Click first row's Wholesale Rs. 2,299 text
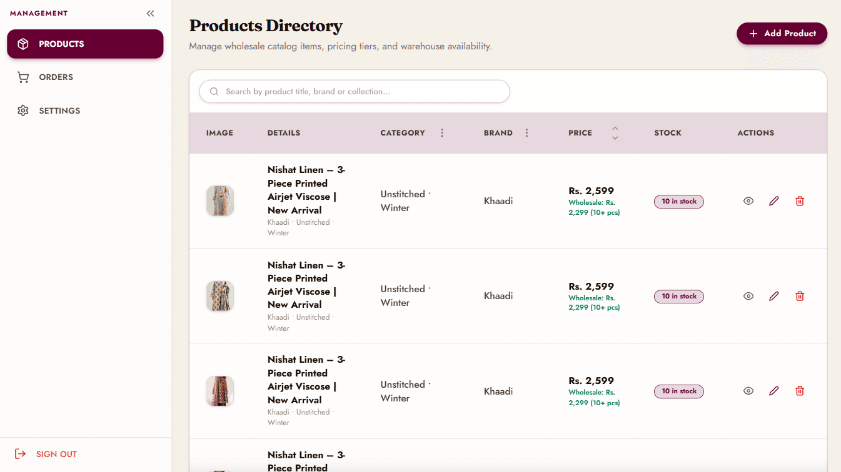The width and height of the screenshot is (841, 472). 594,208
